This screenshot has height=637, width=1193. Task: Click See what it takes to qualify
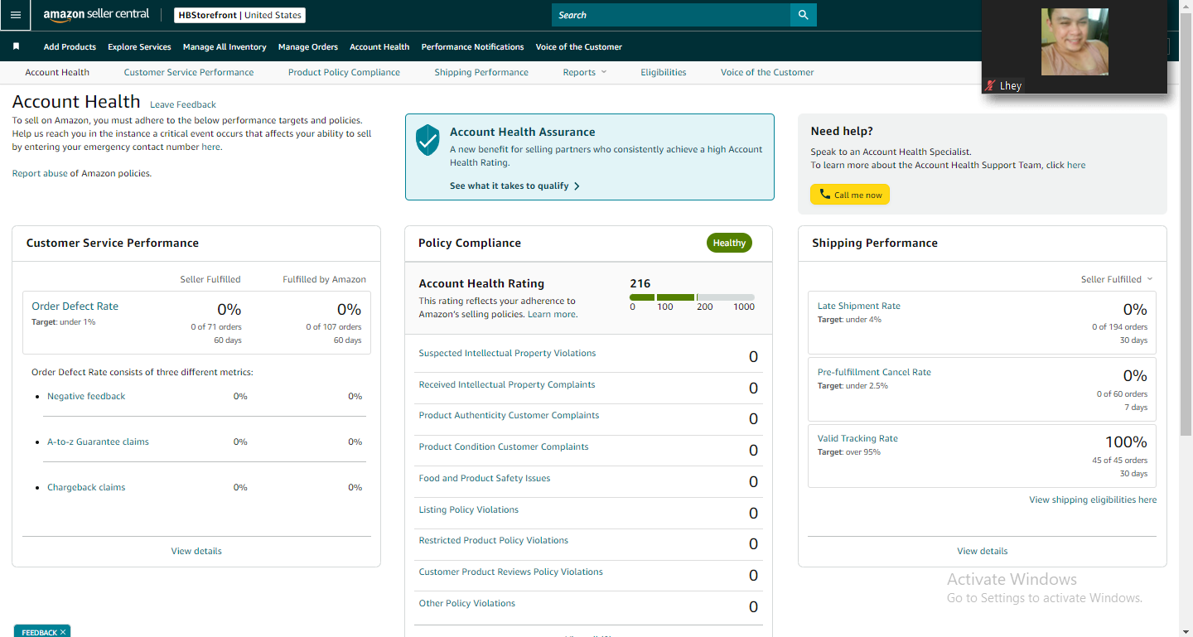point(510,186)
